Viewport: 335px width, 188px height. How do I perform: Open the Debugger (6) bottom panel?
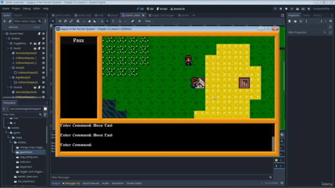(71, 183)
